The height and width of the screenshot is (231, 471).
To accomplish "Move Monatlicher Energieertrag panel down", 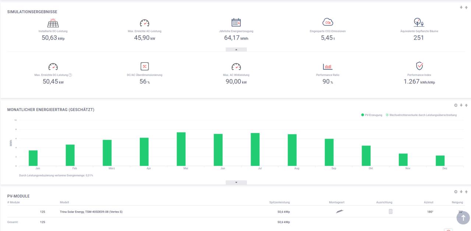I will pos(461,105).
